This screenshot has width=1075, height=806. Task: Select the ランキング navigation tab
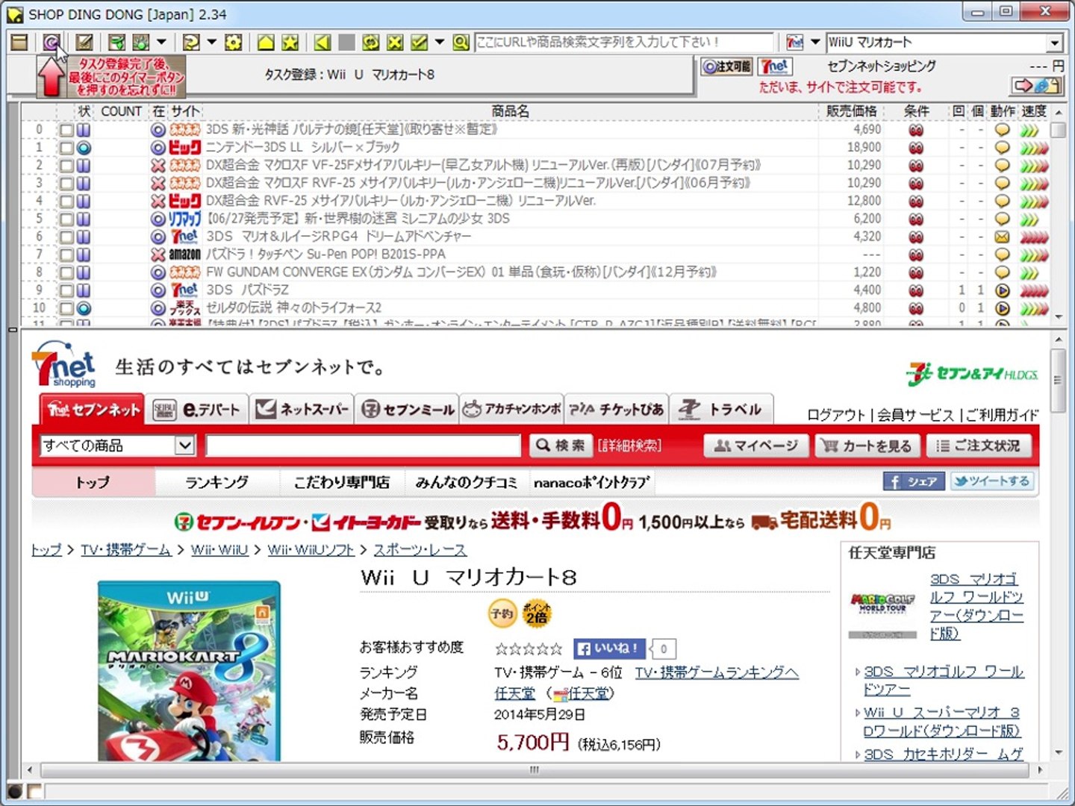[x=217, y=483]
